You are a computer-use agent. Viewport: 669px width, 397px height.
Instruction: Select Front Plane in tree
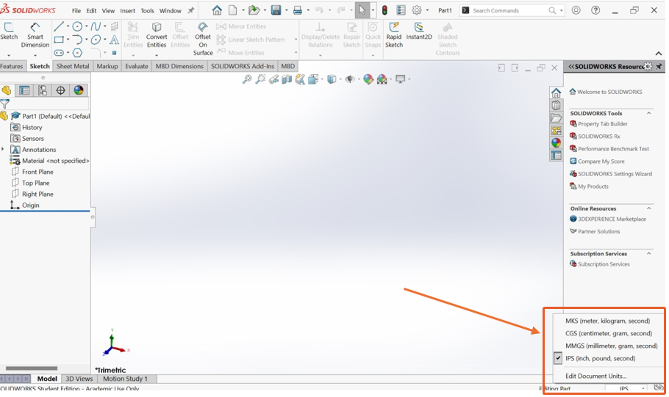click(37, 172)
